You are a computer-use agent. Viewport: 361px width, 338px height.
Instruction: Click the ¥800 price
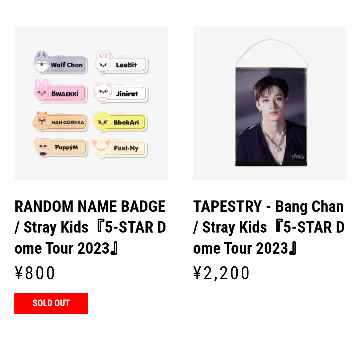35,273
